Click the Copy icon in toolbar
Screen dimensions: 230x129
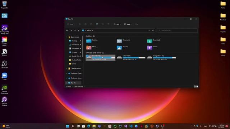(x=86, y=24)
